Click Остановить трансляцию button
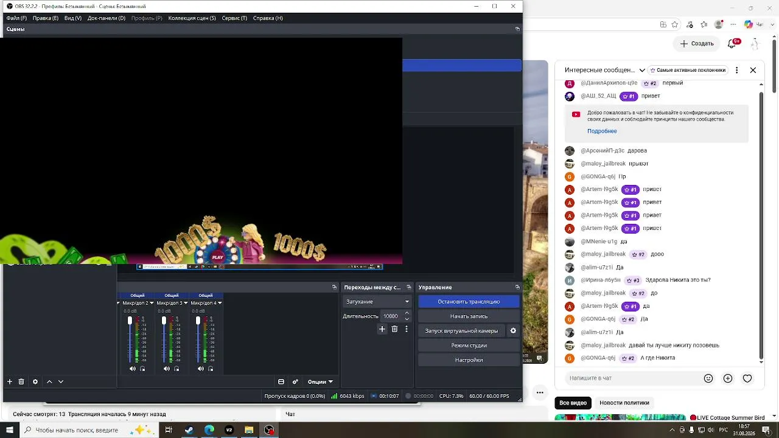The width and height of the screenshot is (779, 438). (x=469, y=302)
